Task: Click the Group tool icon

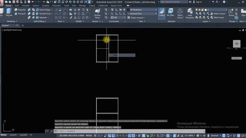Action: point(231,13)
